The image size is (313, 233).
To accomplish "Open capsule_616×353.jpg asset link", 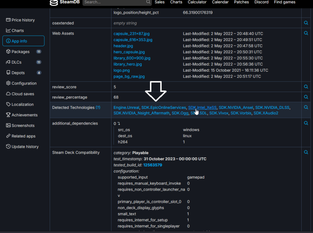I will 133,40.
